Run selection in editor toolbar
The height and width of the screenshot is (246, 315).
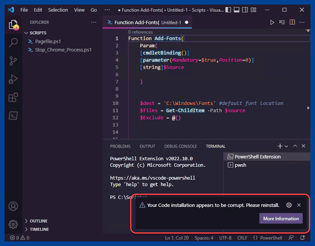click(282, 22)
